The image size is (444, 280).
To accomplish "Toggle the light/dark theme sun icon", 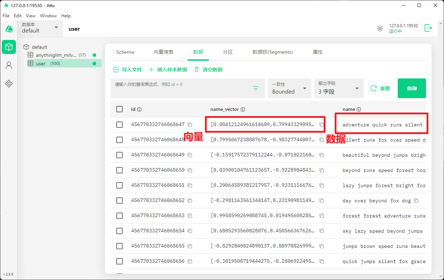I will point(380,29).
